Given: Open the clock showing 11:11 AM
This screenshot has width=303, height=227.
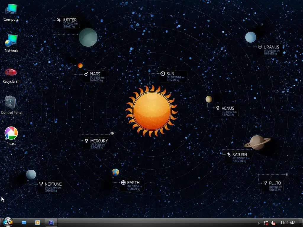Looking at the screenshot, I should click(288, 223).
